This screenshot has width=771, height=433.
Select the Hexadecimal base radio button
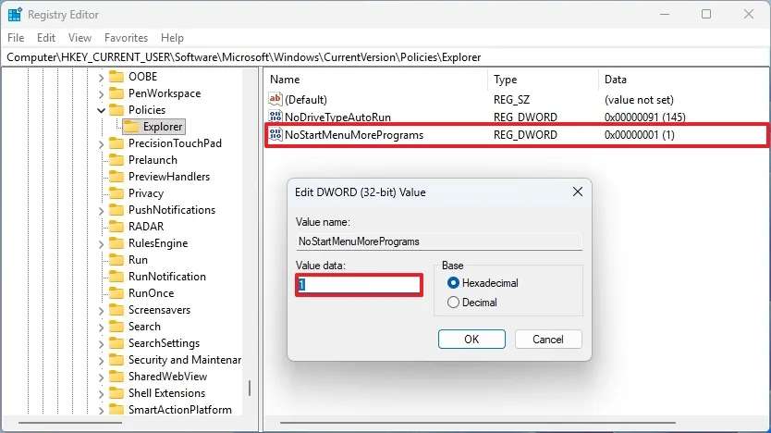coord(453,283)
